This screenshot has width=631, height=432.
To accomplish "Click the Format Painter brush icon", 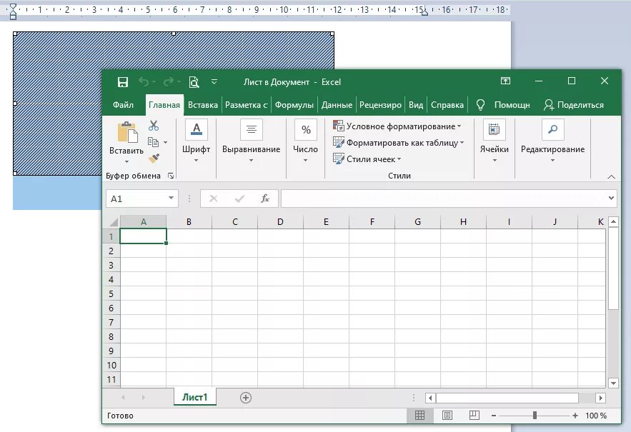I will tap(154, 159).
